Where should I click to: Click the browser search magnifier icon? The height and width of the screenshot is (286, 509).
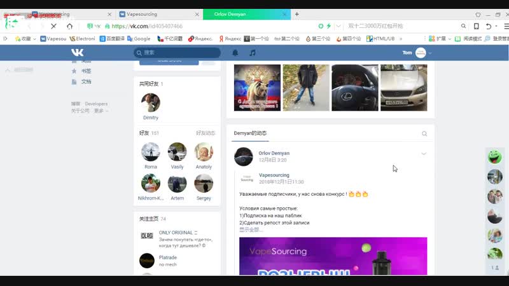point(463,26)
